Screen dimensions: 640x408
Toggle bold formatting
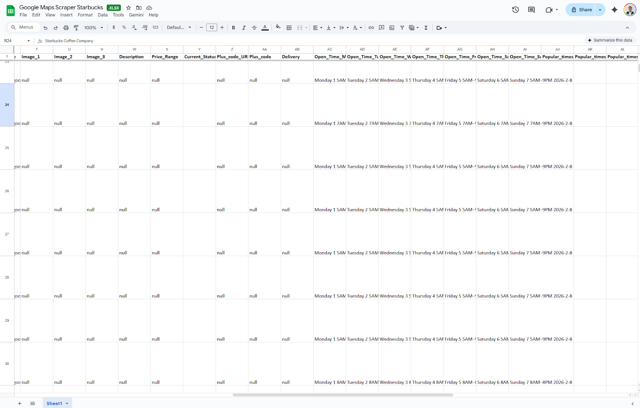[234, 28]
